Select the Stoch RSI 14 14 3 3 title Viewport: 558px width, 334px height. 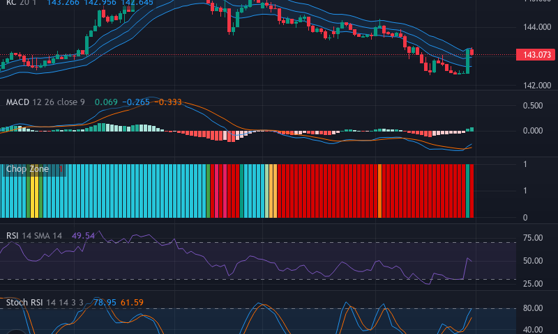click(x=45, y=303)
